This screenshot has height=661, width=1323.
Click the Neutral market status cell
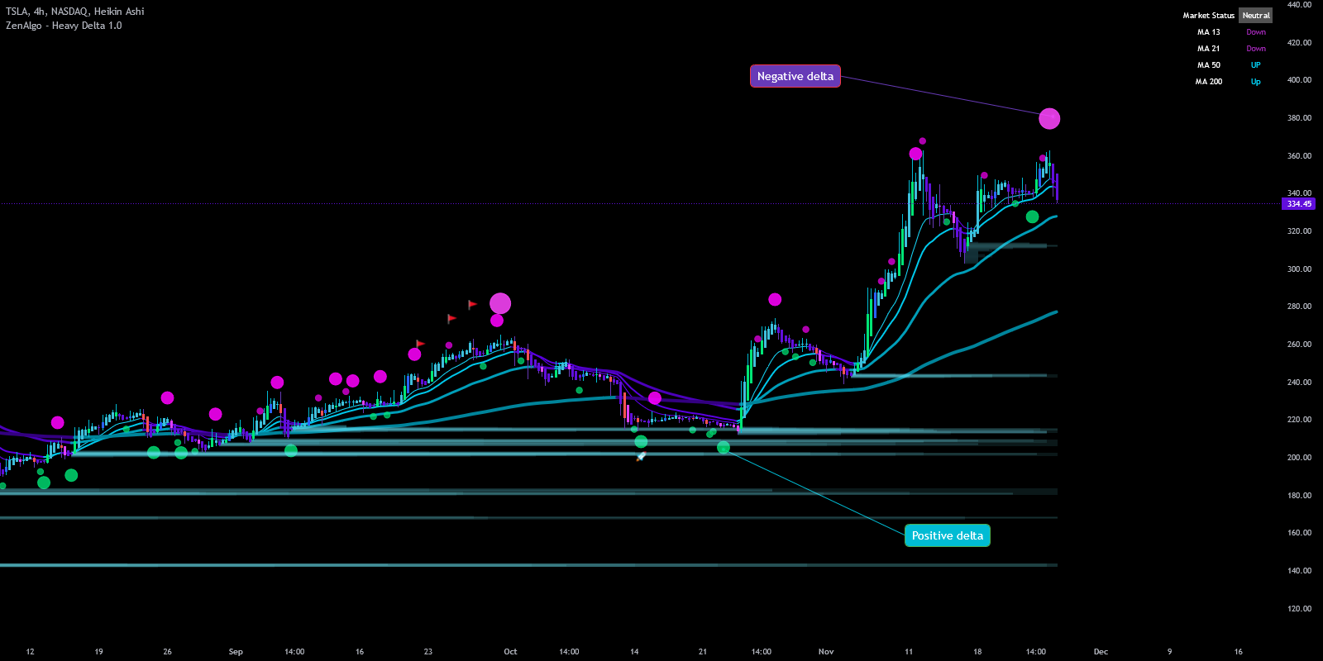pyautogui.click(x=1255, y=15)
